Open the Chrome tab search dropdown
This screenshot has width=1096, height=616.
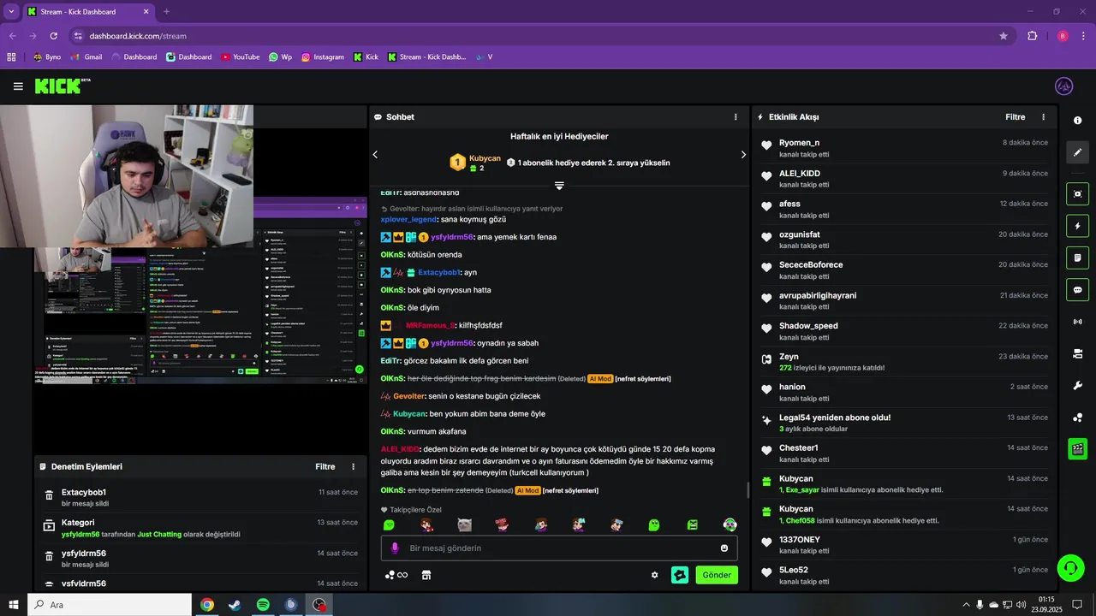(x=11, y=11)
